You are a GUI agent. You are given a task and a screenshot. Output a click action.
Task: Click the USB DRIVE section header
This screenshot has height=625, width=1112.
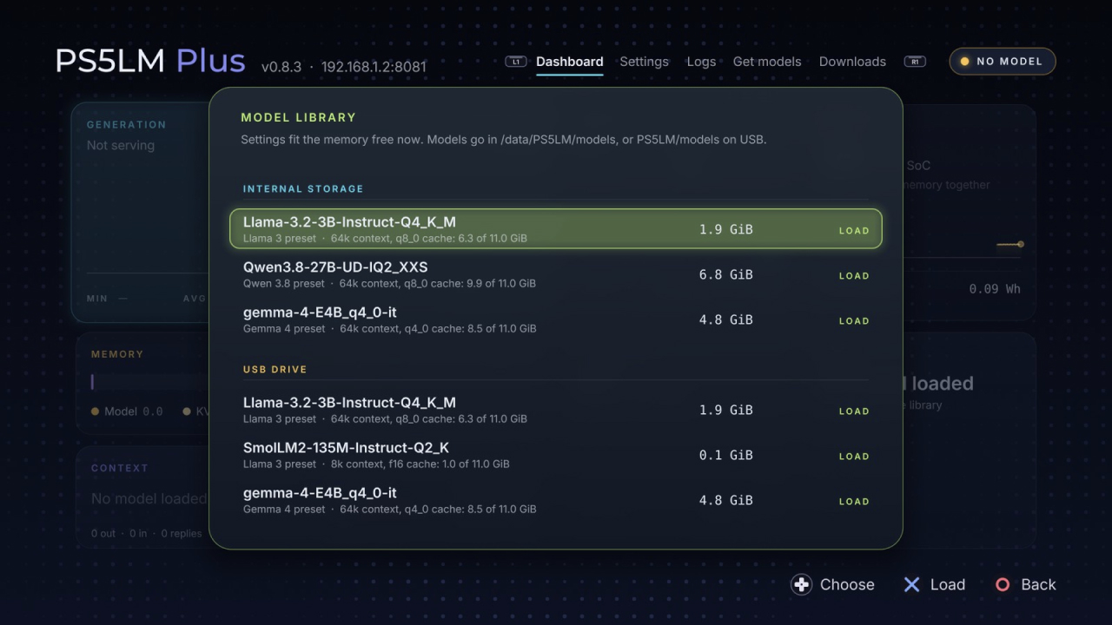[275, 369]
